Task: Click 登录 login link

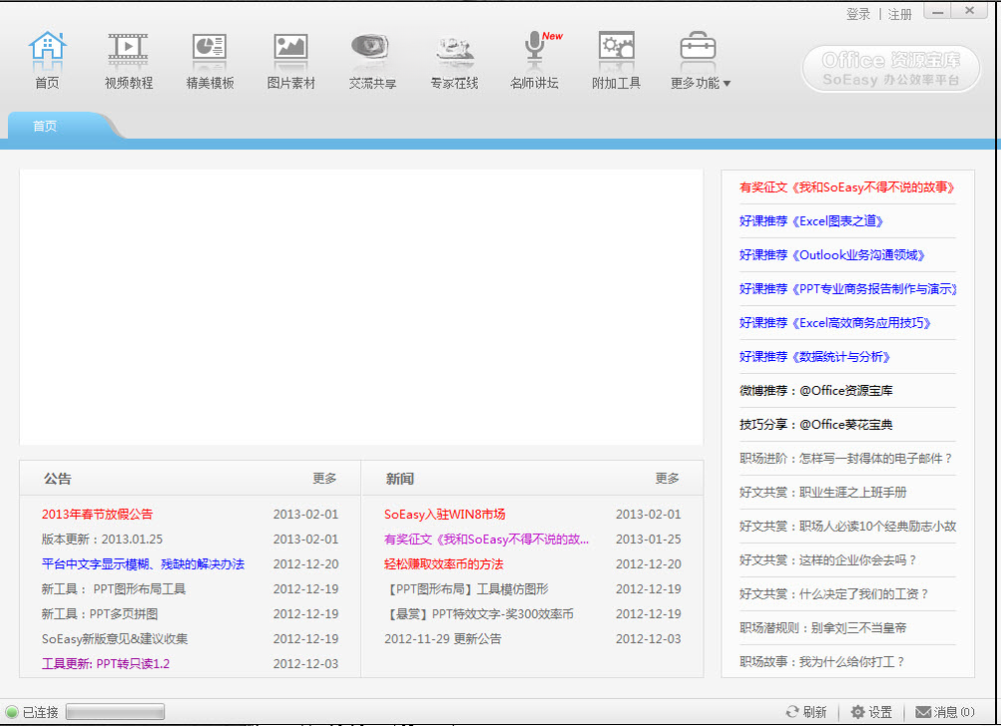Action: pos(858,14)
